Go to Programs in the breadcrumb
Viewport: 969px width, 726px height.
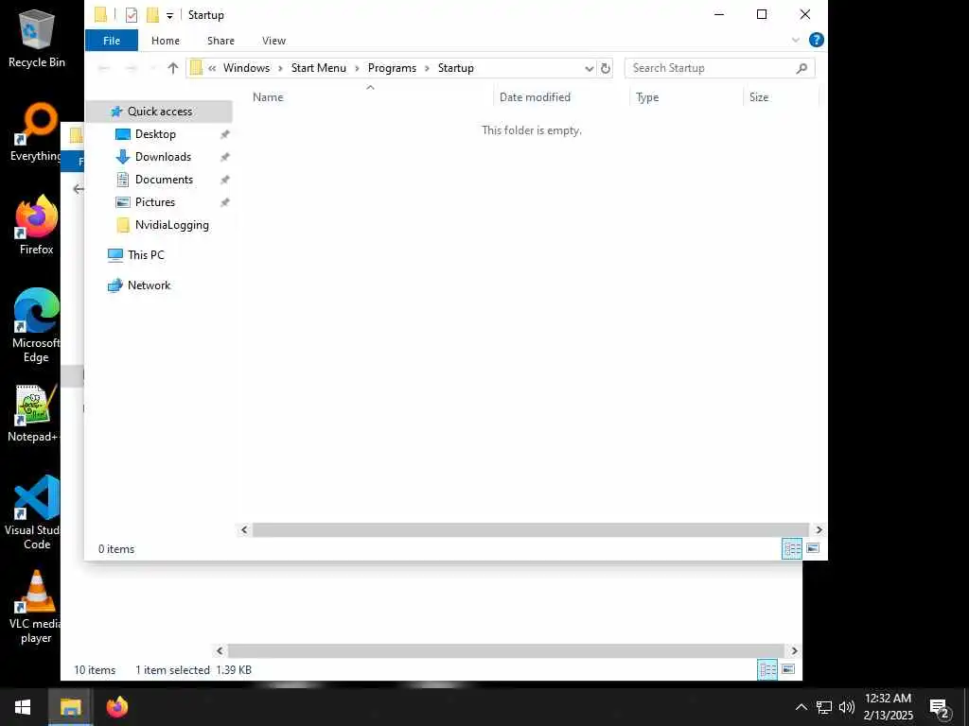(x=392, y=68)
